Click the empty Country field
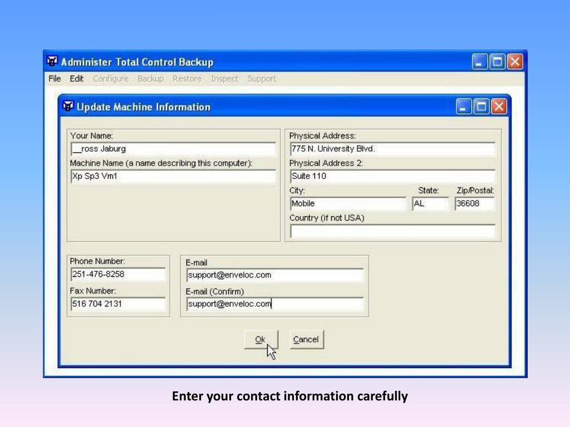The height and width of the screenshot is (427, 570). [x=392, y=231]
